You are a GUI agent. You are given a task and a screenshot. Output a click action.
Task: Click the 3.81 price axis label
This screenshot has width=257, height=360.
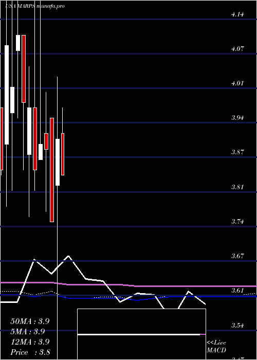coord(237,187)
